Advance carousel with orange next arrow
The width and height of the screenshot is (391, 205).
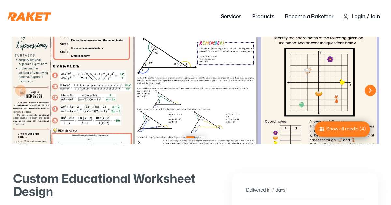(370, 90)
